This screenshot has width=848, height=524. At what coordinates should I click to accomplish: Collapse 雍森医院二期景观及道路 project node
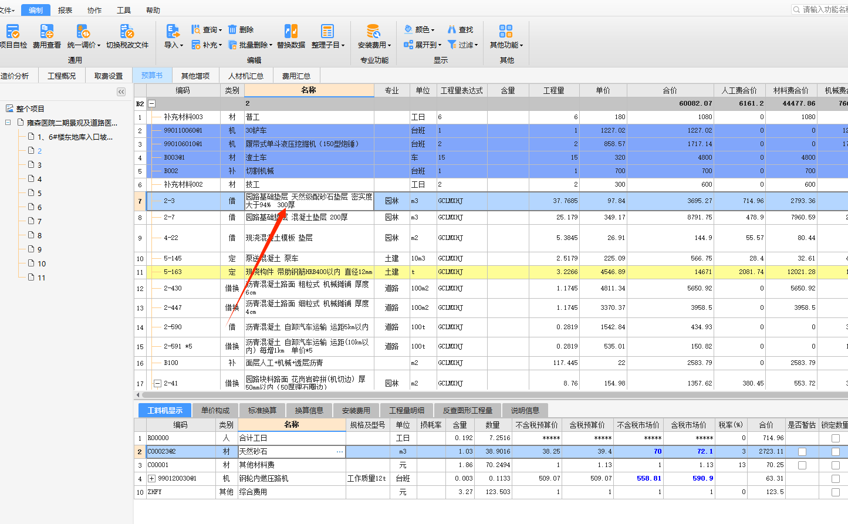click(x=8, y=123)
